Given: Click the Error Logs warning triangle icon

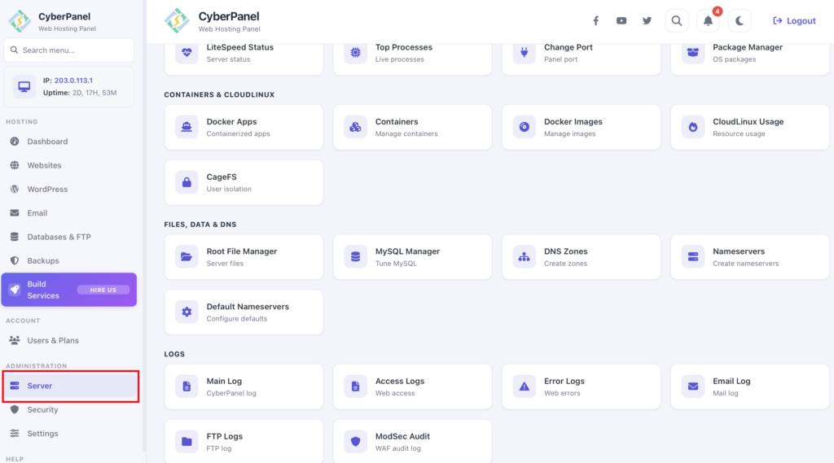Looking at the screenshot, I should 524,387.
